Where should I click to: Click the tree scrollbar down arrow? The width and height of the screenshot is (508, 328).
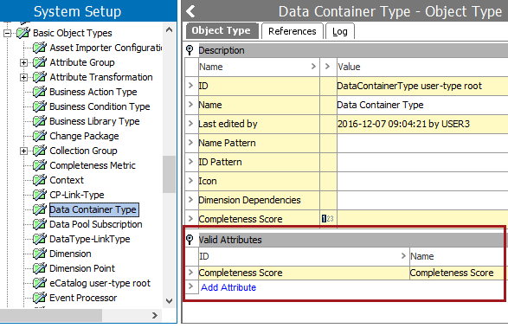(169, 301)
